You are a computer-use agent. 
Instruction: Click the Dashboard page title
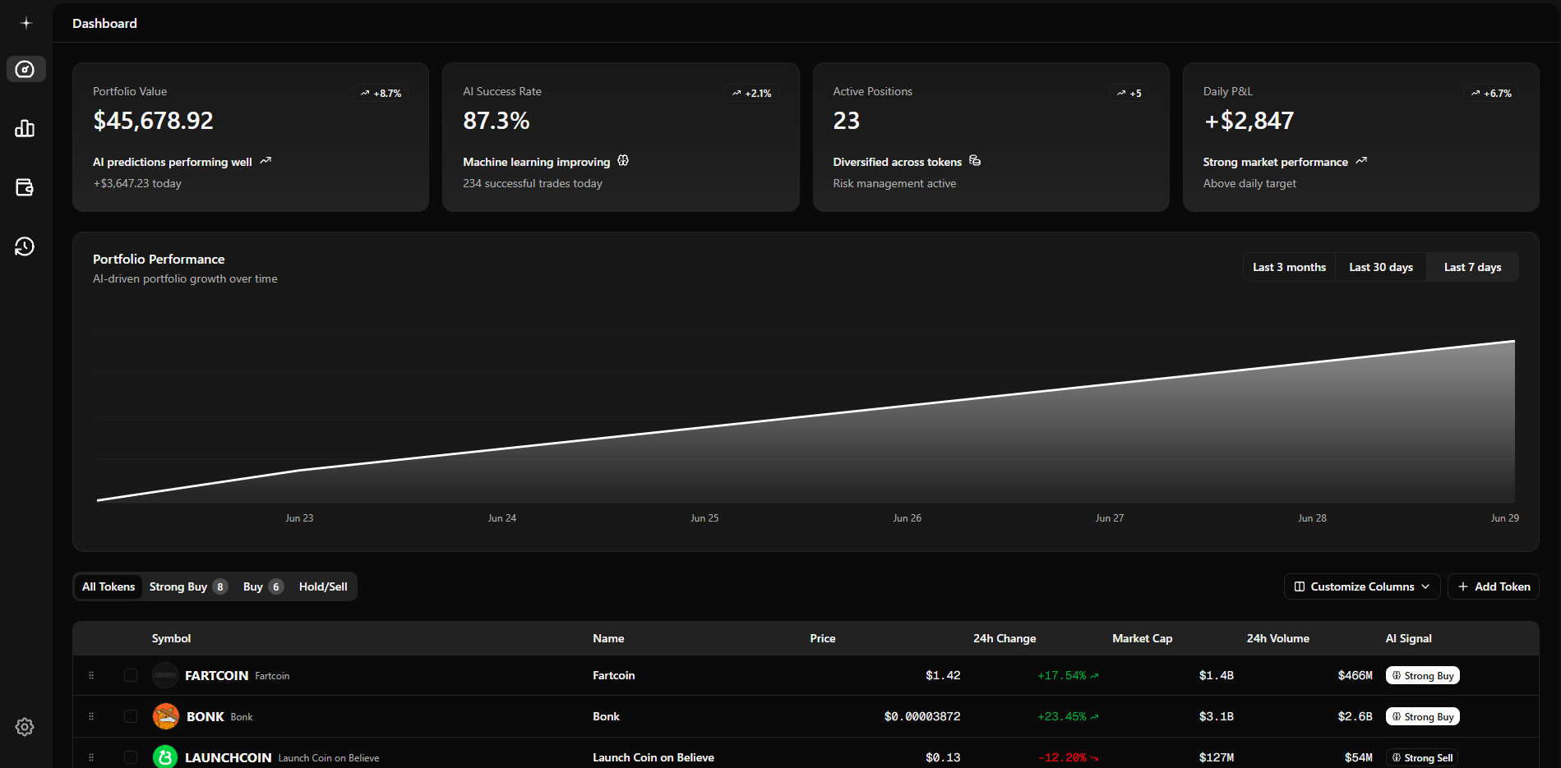click(x=104, y=23)
